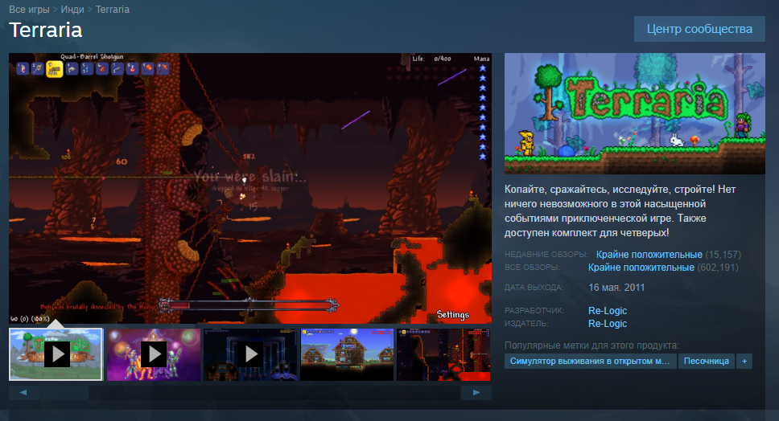
Task: Open publisher Re-Logic link
Action: (x=608, y=323)
